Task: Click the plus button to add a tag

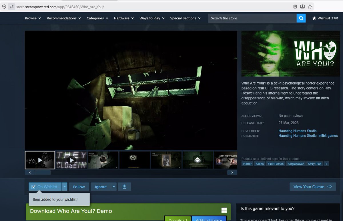Action: (326, 164)
